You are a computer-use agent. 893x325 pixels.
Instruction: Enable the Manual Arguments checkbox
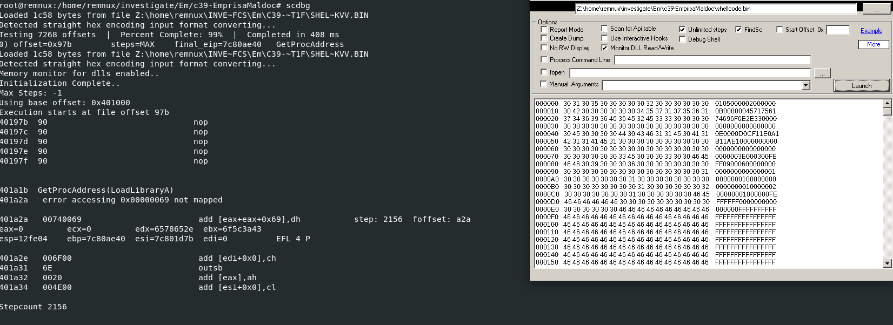544,84
